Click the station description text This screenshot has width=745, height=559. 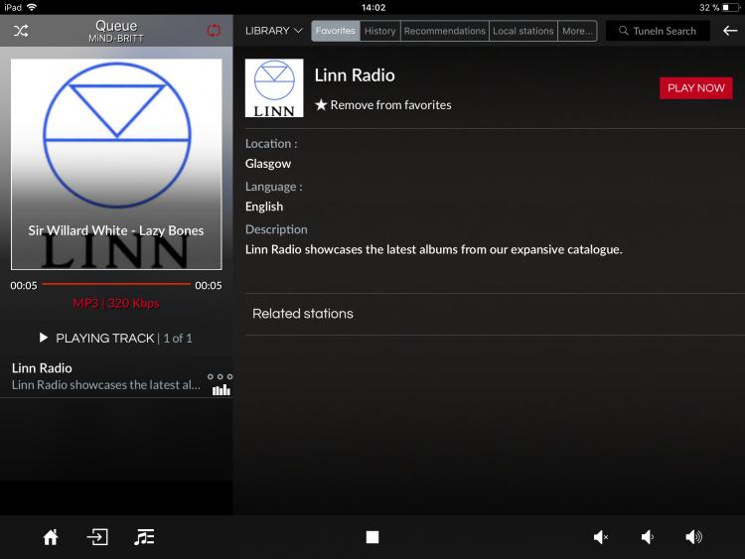click(x=434, y=249)
